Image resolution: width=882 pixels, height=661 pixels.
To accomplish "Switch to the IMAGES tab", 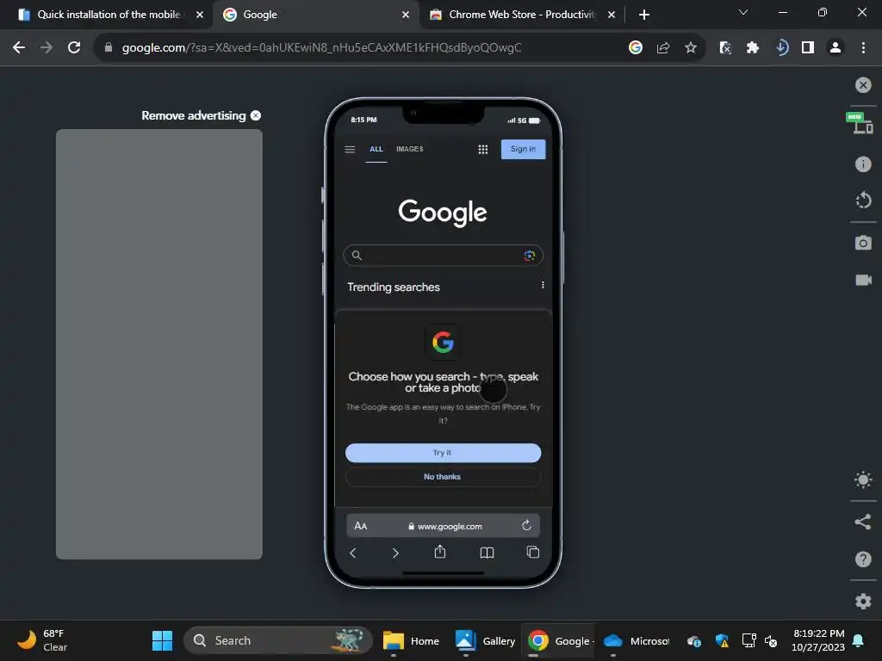I will point(409,149).
